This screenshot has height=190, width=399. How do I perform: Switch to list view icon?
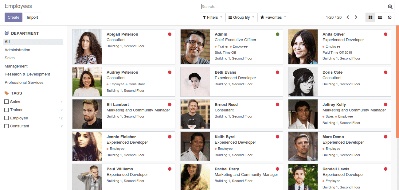click(380, 17)
